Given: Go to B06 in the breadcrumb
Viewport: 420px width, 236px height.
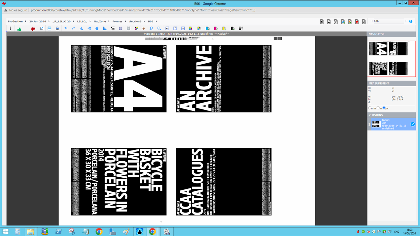Looking at the screenshot, I should click(x=151, y=22).
